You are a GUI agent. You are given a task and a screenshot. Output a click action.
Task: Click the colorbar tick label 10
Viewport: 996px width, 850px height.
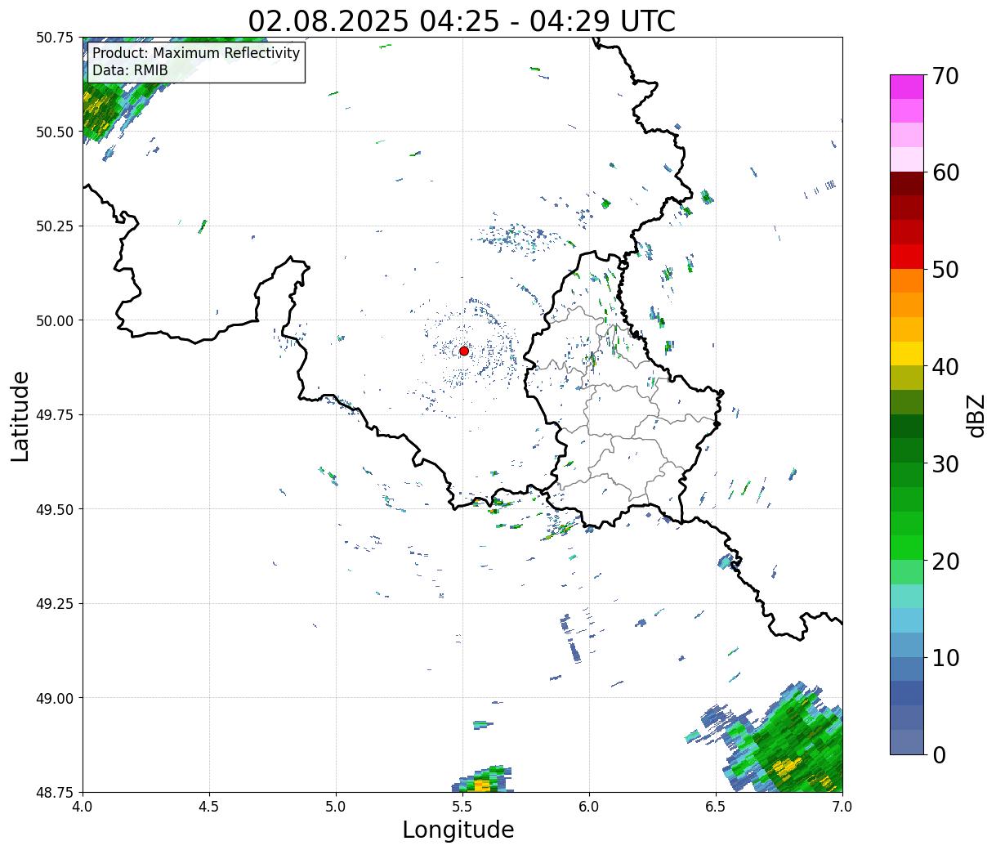click(x=945, y=657)
